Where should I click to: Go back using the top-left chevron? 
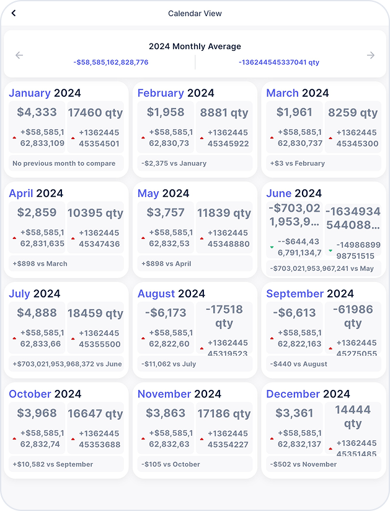coord(14,13)
